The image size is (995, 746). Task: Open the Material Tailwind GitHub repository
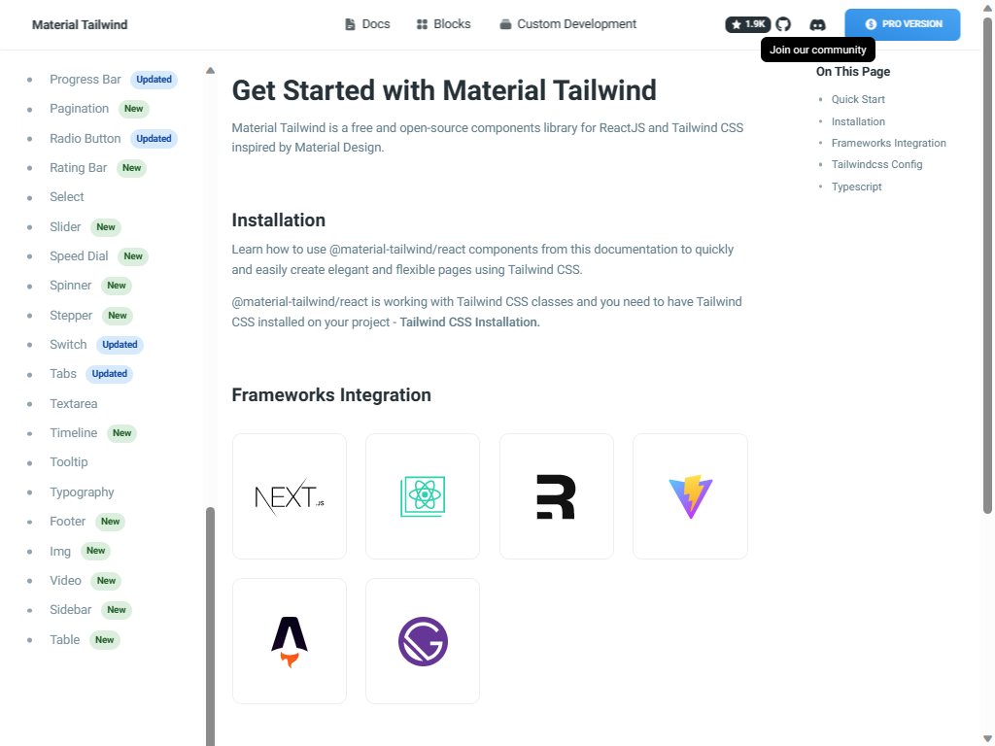coord(783,24)
